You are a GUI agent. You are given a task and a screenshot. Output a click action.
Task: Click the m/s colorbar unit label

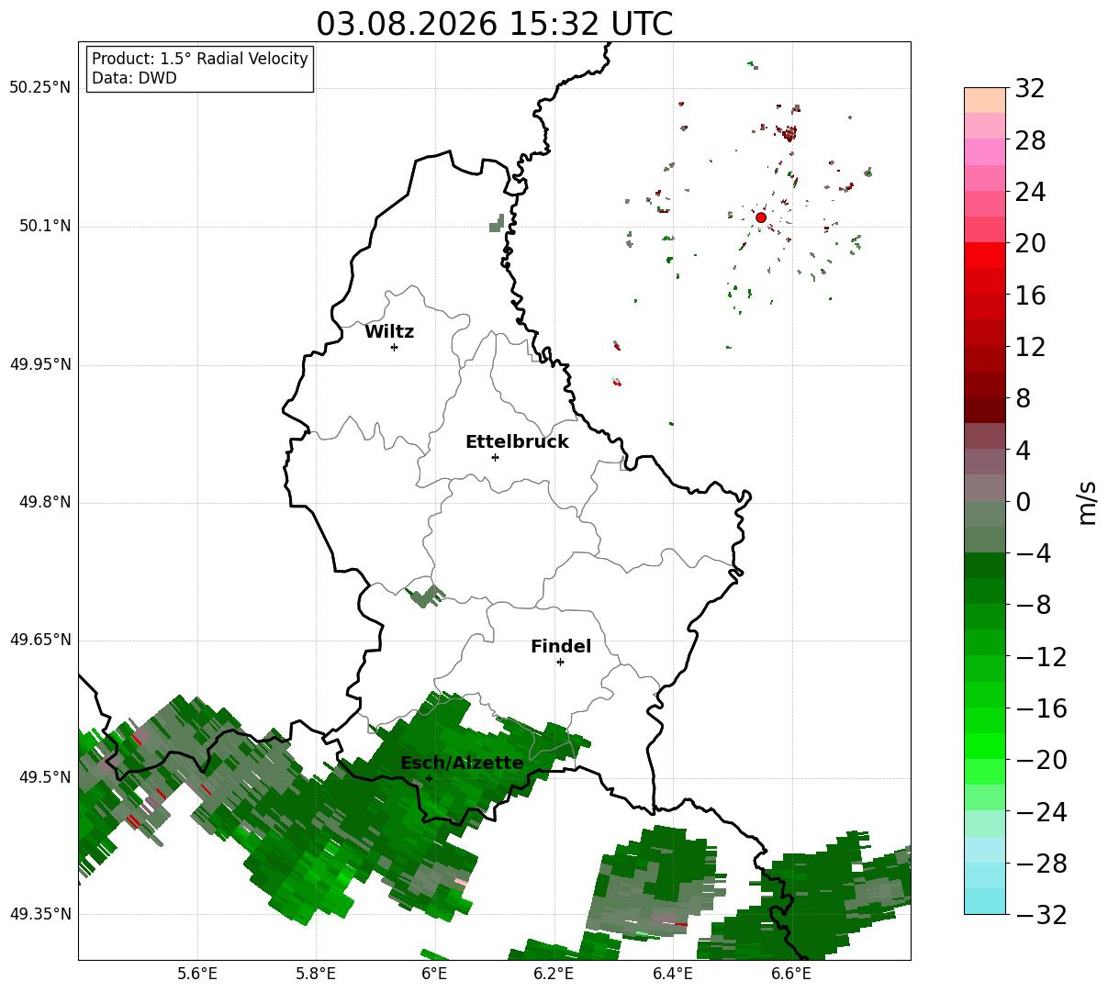tap(1087, 502)
